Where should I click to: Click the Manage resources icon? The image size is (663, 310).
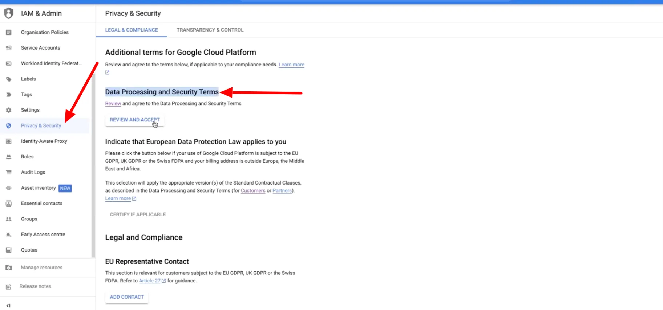click(9, 268)
